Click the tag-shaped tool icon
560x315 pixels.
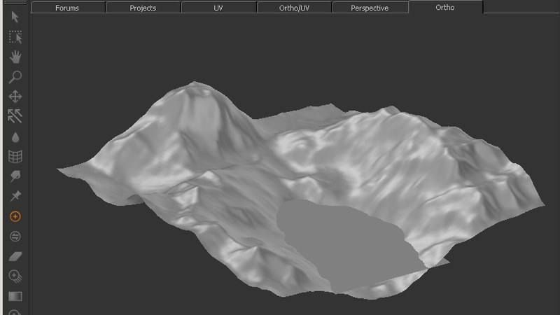[x=15, y=176]
